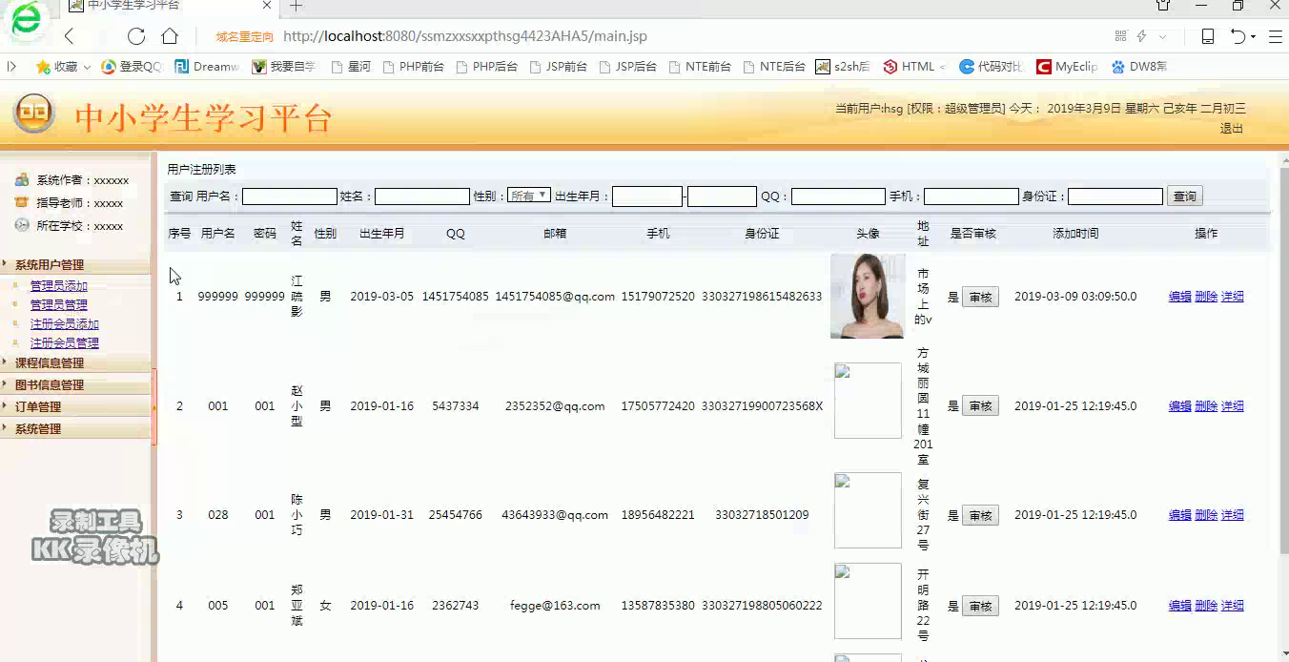Open the 代码对比 bookmark
Viewport: 1289px width, 662px height.
coord(992,67)
